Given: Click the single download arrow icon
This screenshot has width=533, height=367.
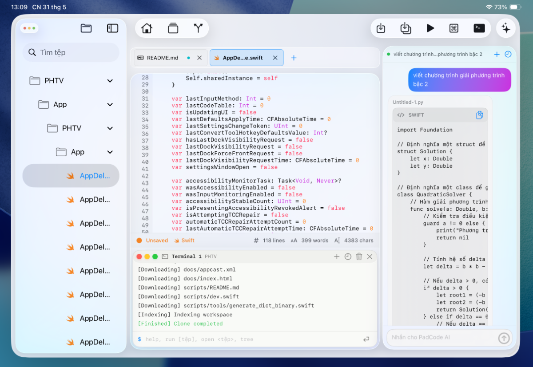Looking at the screenshot, I should pos(381,28).
